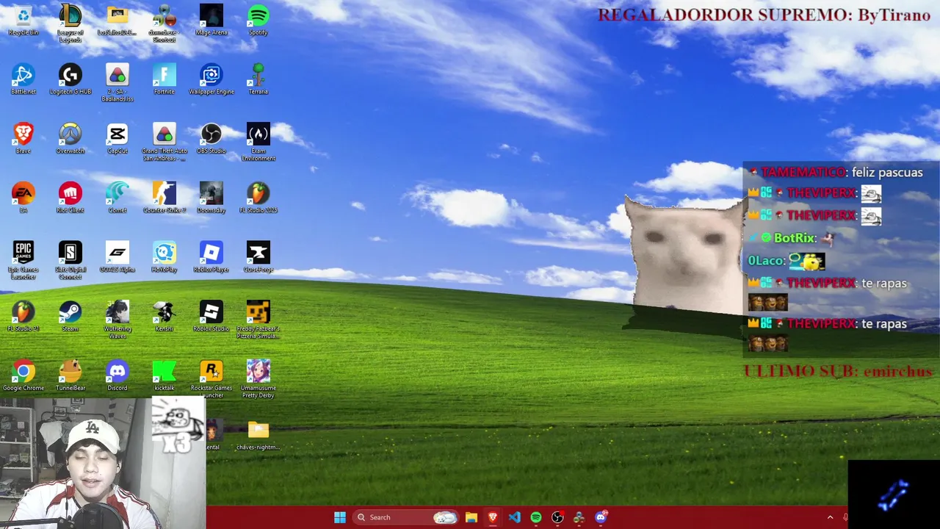Select the 2 - SA - Badlands.lss file

tap(117, 83)
